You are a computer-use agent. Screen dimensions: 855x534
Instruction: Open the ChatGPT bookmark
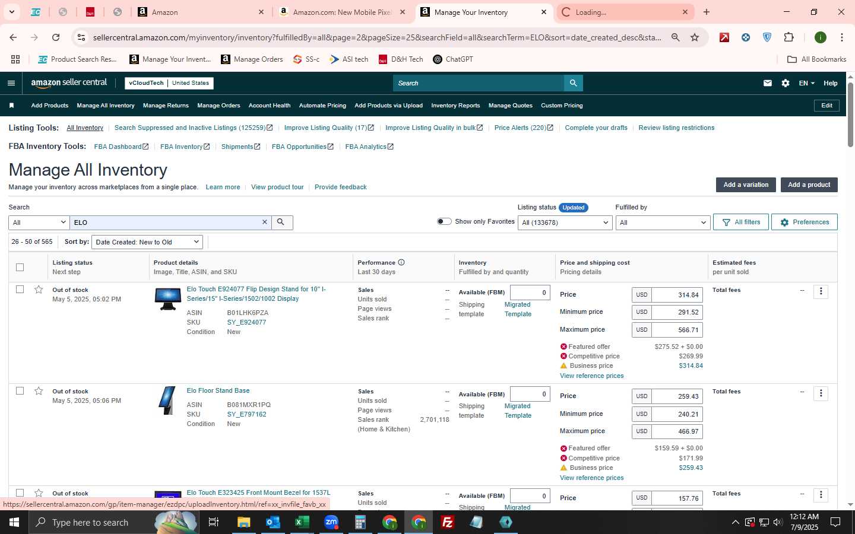click(x=452, y=59)
